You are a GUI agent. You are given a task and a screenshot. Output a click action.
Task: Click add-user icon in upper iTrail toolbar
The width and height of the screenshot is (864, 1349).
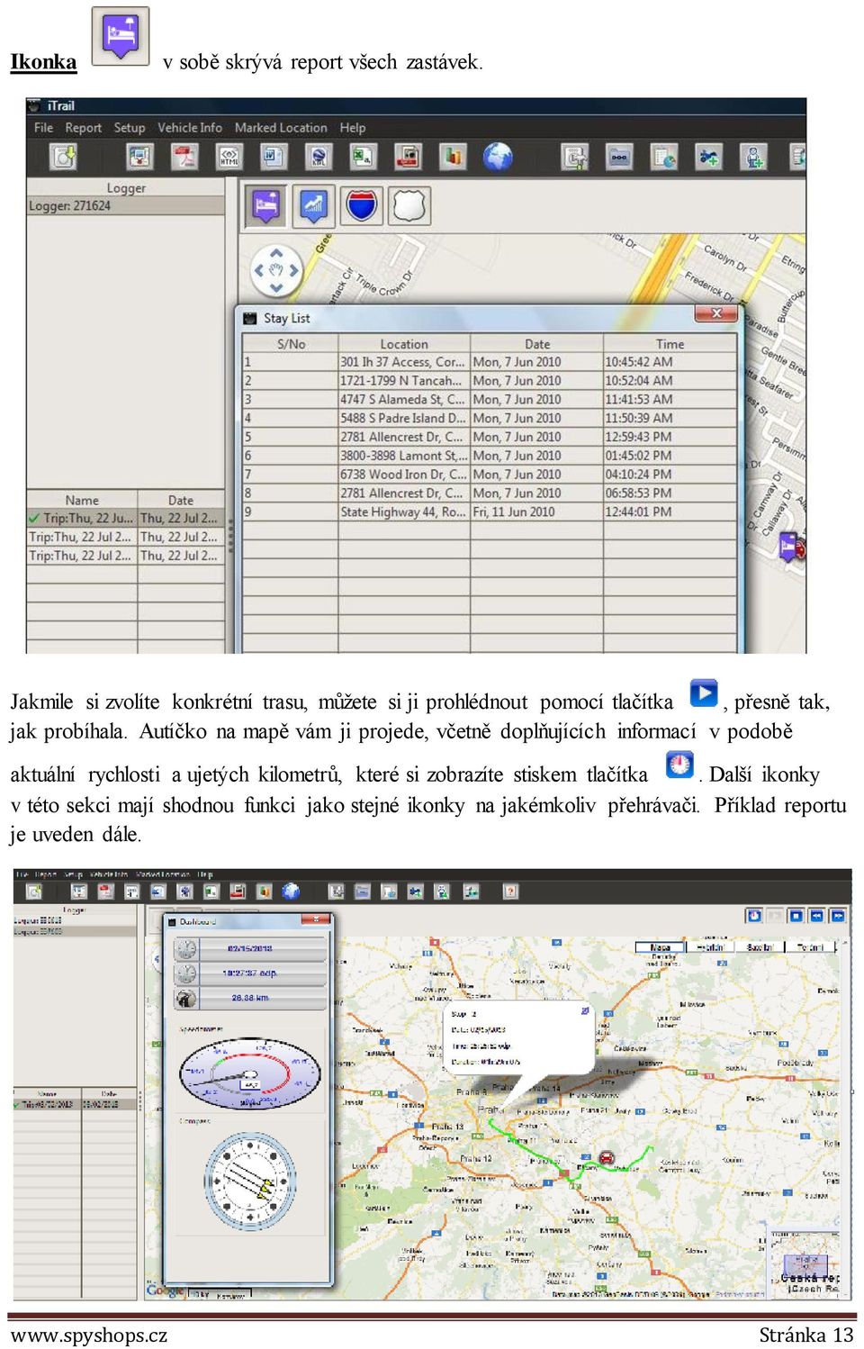(753, 158)
